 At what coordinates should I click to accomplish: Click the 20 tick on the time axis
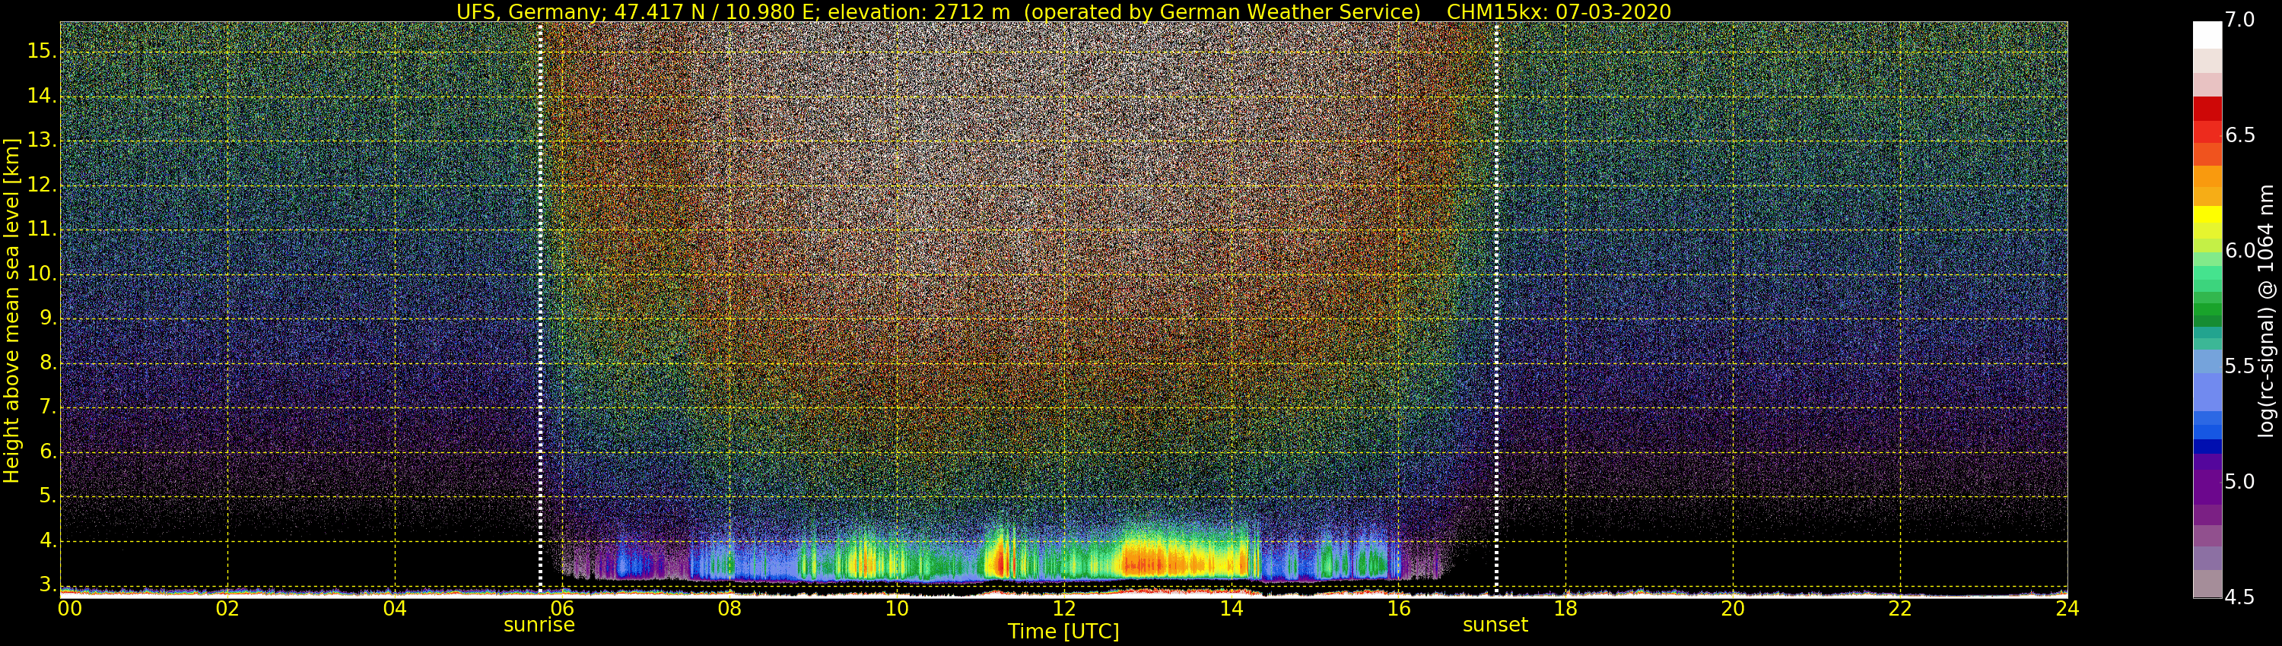[1733, 609]
